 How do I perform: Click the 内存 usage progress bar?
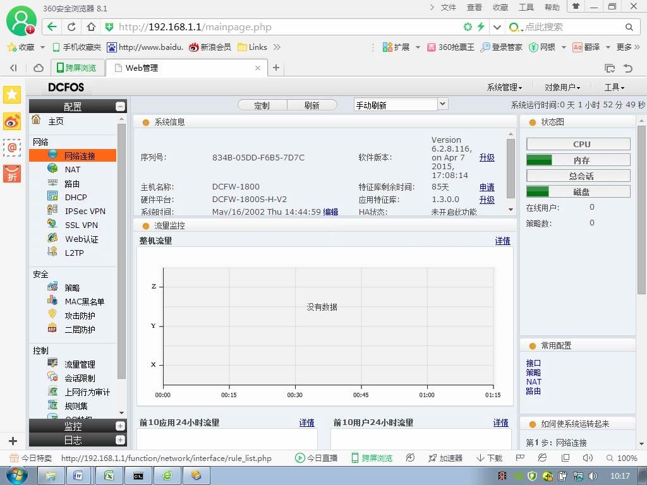tap(578, 160)
